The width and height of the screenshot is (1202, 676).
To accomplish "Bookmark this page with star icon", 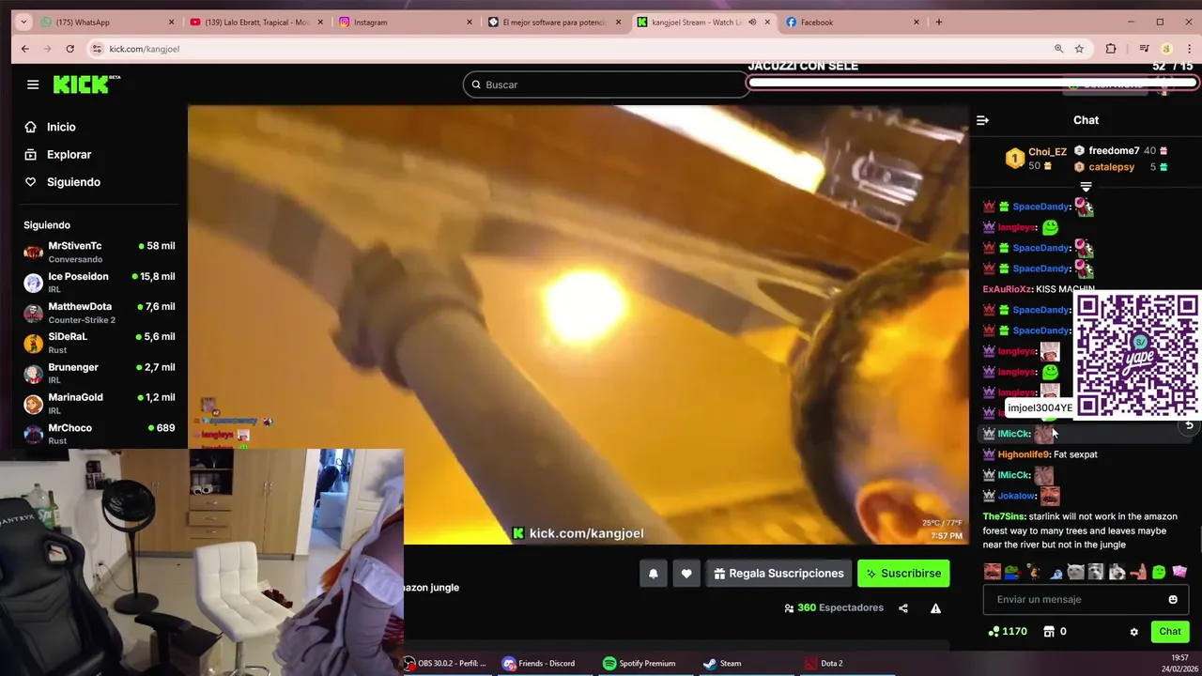I will (x=1079, y=49).
